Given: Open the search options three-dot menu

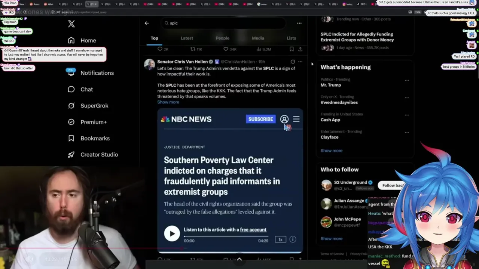Looking at the screenshot, I should click(x=299, y=23).
